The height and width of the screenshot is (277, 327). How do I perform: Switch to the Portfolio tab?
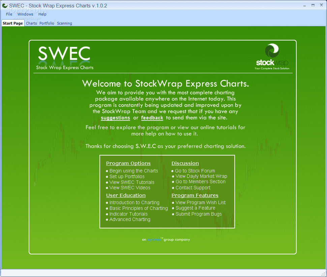coord(47,23)
